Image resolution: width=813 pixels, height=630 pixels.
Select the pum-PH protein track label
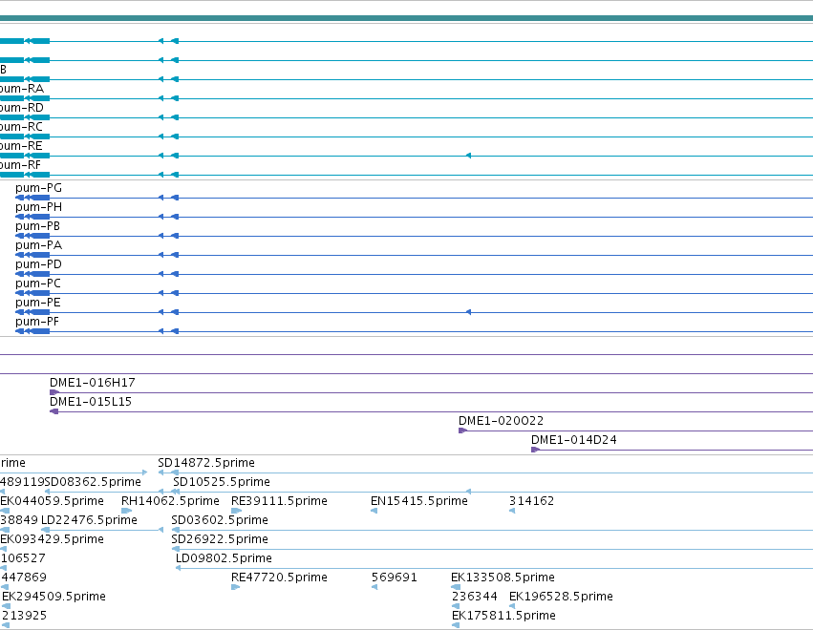coord(38,207)
